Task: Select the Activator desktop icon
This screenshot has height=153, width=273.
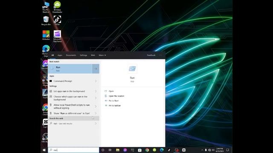Action: pos(46,35)
